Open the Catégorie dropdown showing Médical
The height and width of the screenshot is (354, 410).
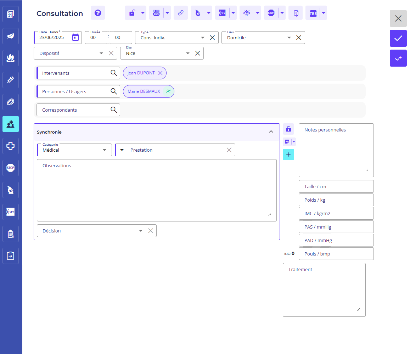(74, 150)
